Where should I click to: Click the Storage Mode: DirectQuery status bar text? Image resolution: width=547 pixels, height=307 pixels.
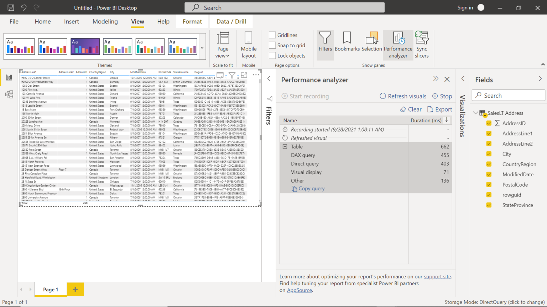[x=495, y=302]
